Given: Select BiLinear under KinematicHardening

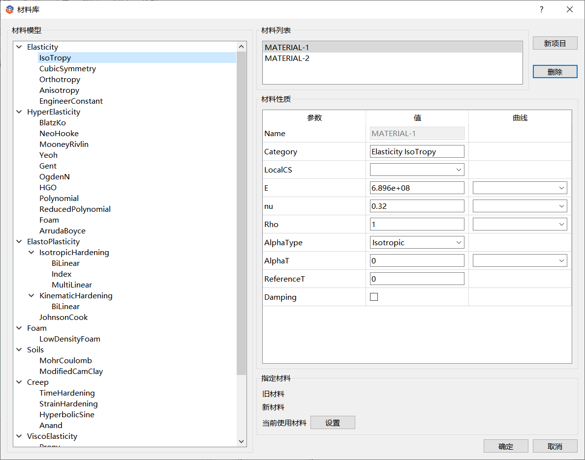Looking at the screenshot, I should pos(65,306).
